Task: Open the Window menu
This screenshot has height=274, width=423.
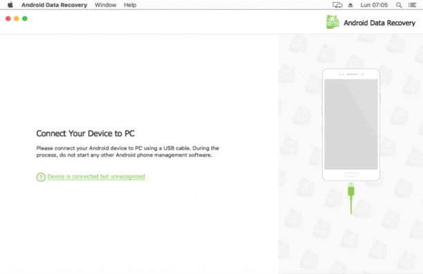Action: point(106,5)
